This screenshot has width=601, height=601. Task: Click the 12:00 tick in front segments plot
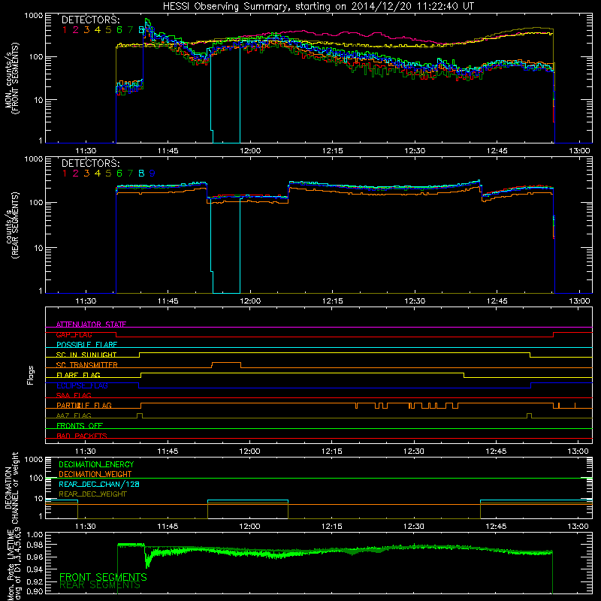tap(250, 151)
